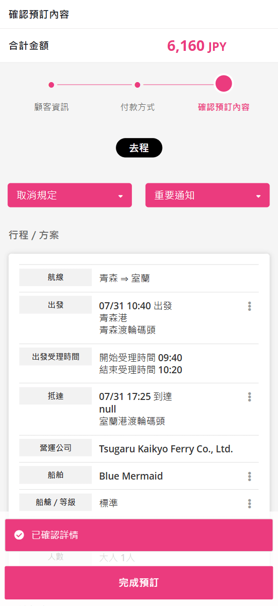Viewport: 278px width, 606px height.
Task: Click large active progress circle
Action: [x=224, y=84]
